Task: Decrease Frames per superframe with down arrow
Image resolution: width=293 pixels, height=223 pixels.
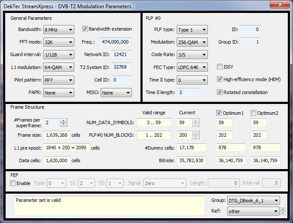Action: pos(64,124)
